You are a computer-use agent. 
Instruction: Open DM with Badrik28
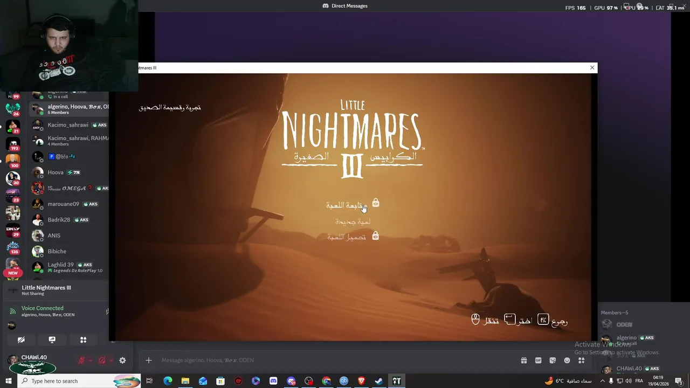point(69,220)
